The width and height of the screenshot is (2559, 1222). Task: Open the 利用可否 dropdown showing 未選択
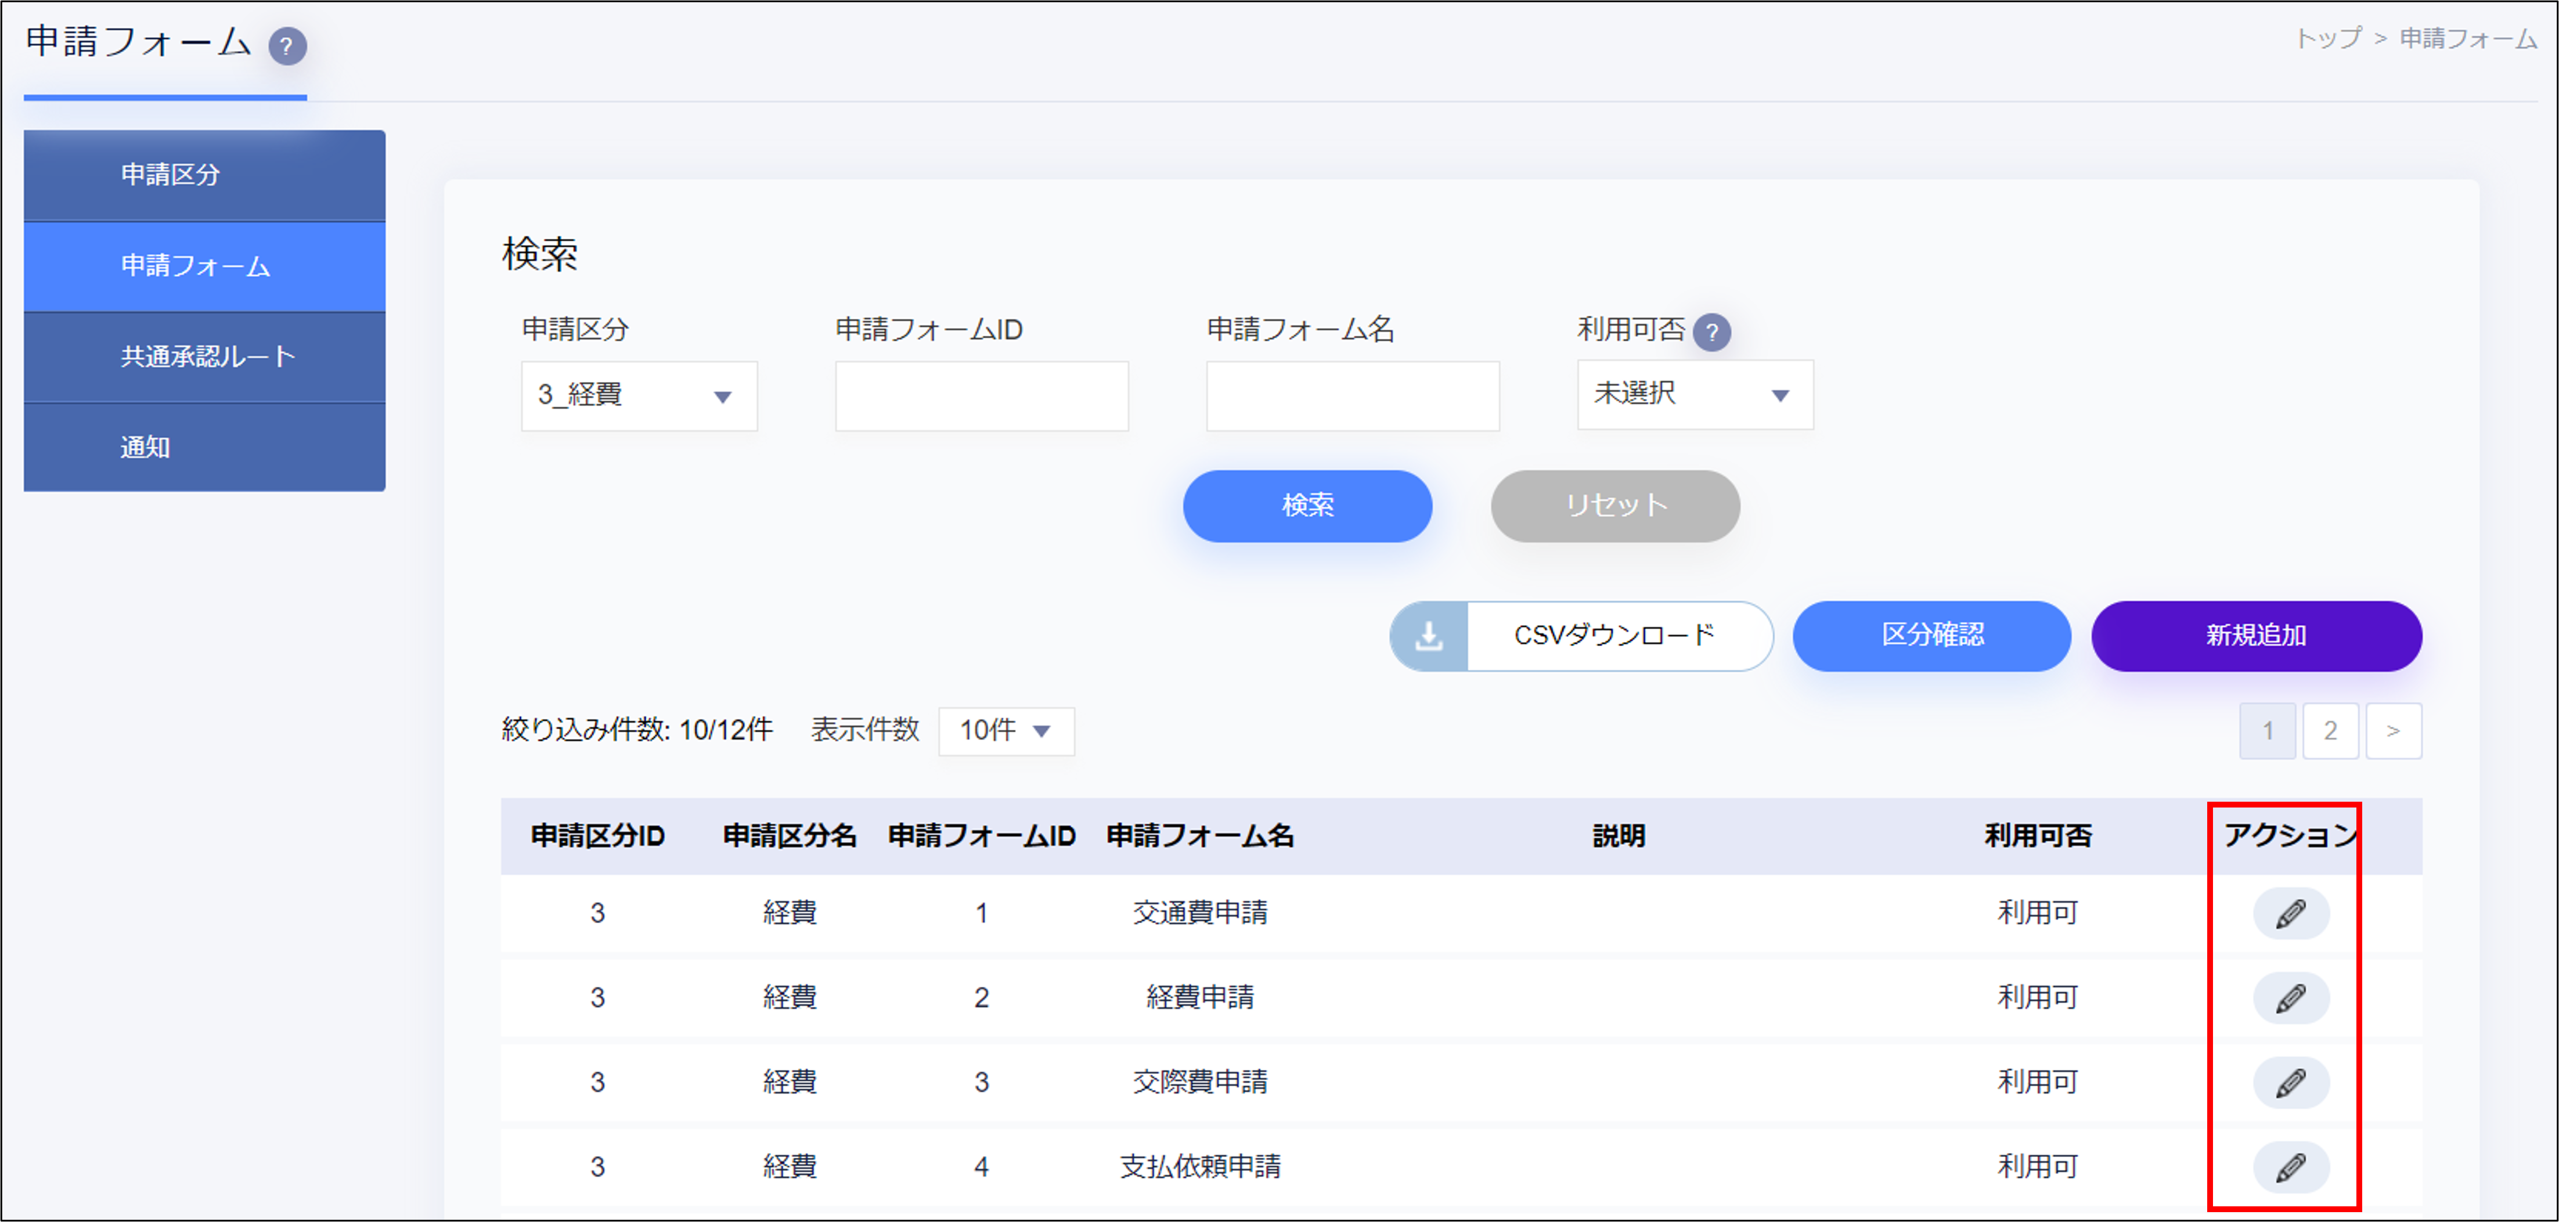pos(1695,394)
